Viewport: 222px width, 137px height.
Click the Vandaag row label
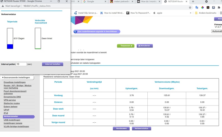[58, 95]
